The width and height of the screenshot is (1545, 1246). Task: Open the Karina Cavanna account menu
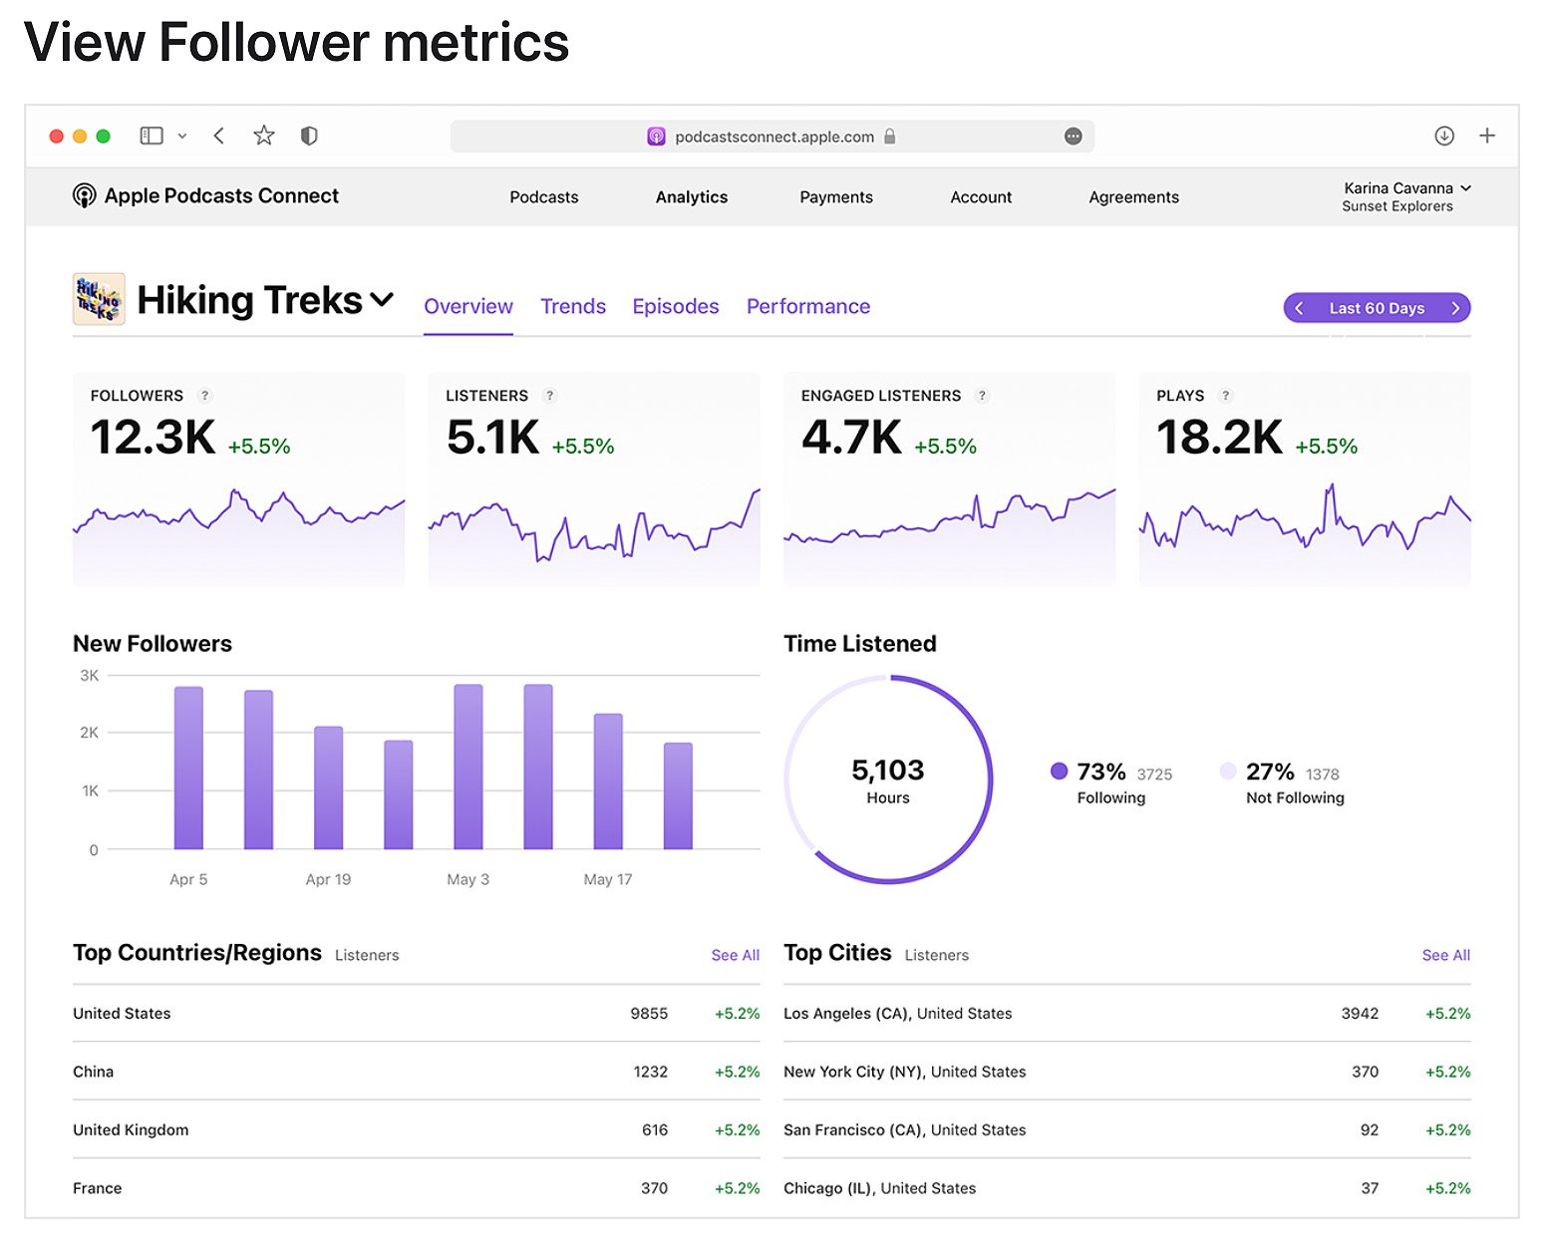click(1405, 196)
